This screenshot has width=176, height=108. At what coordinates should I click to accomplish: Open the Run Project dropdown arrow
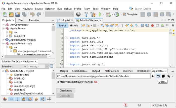[x=104, y=14]
